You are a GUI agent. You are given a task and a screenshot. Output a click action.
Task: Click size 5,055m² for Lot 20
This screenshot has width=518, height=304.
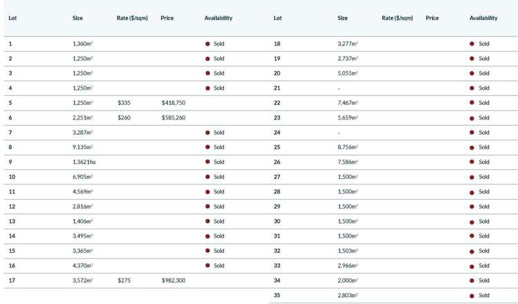coord(348,73)
